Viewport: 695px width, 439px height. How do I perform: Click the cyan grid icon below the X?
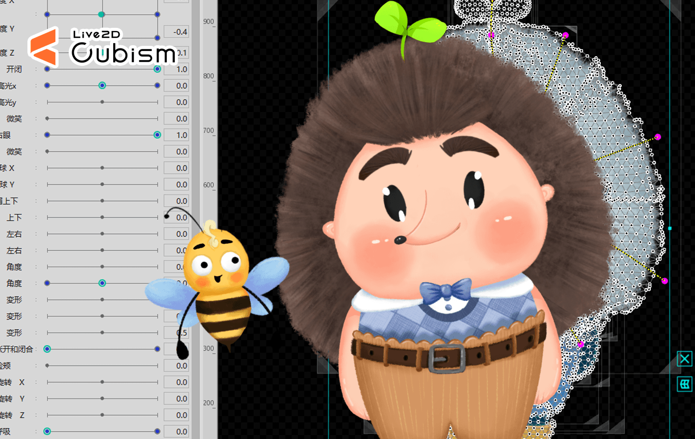pos(684,384)
